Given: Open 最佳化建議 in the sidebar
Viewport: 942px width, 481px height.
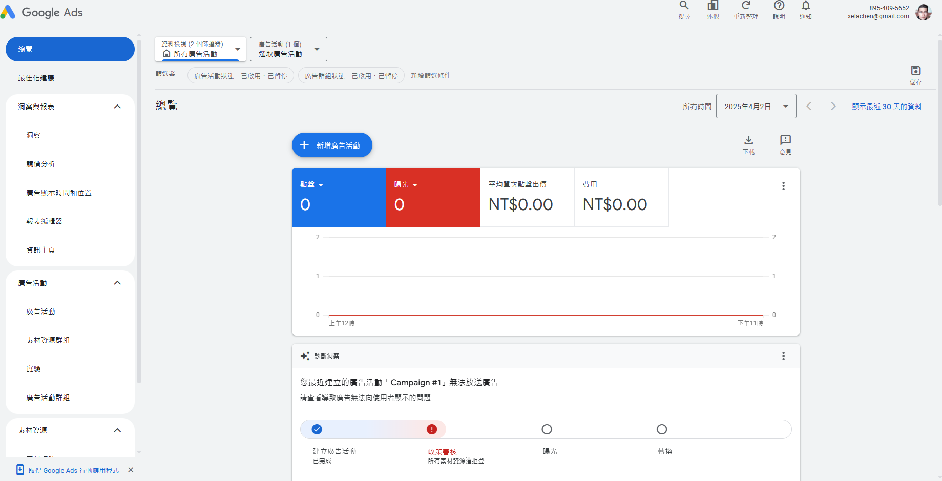Looking at the screenshot, I should pos(70,78).
